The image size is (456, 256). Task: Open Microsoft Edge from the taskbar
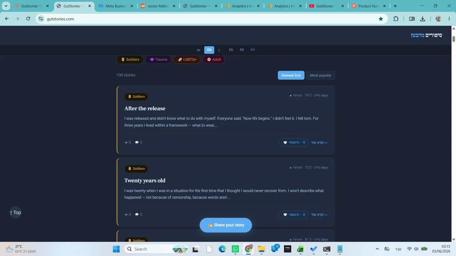(222, 249)
